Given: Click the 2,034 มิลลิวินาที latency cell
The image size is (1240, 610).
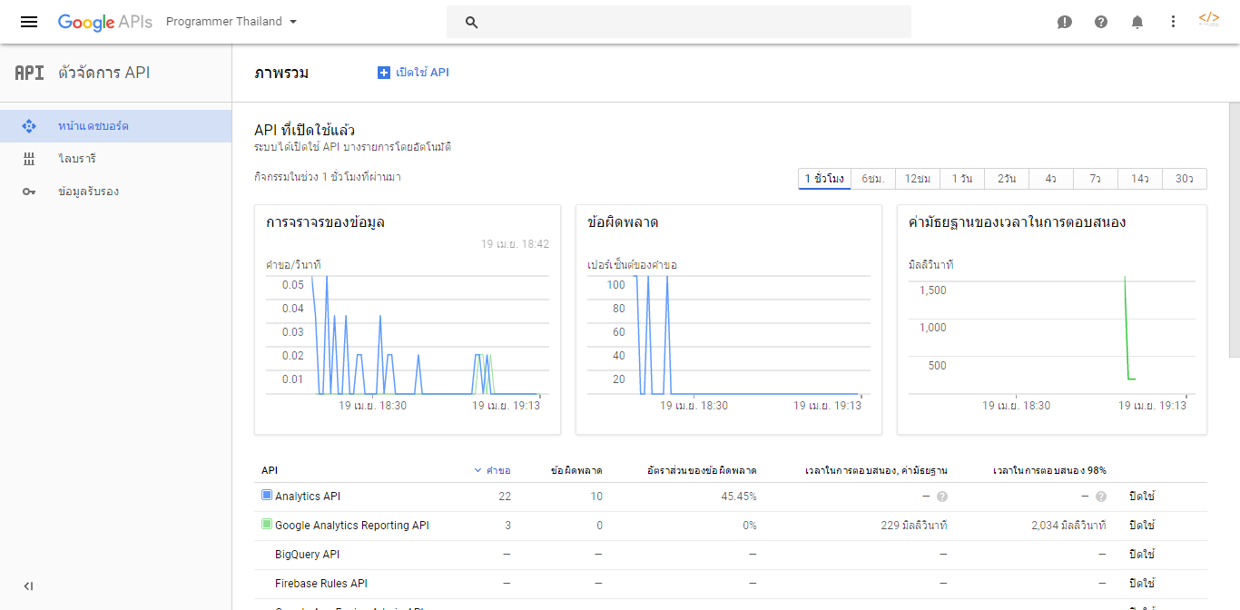Looking at the screenshot, I should pyautogui.click(x=1068, y=526).
